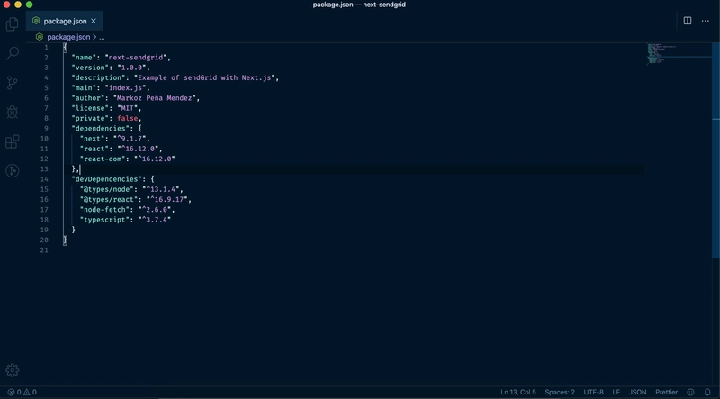Open the Source Control view
Screen dimensions: 720x399
tap(13, 83)
